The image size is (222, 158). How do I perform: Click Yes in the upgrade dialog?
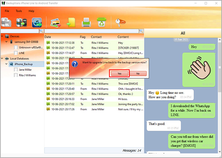pos(119,73)
